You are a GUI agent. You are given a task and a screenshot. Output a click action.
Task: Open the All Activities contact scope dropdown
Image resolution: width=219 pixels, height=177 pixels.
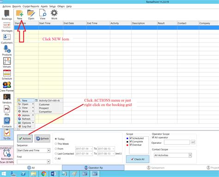(190, 155)
